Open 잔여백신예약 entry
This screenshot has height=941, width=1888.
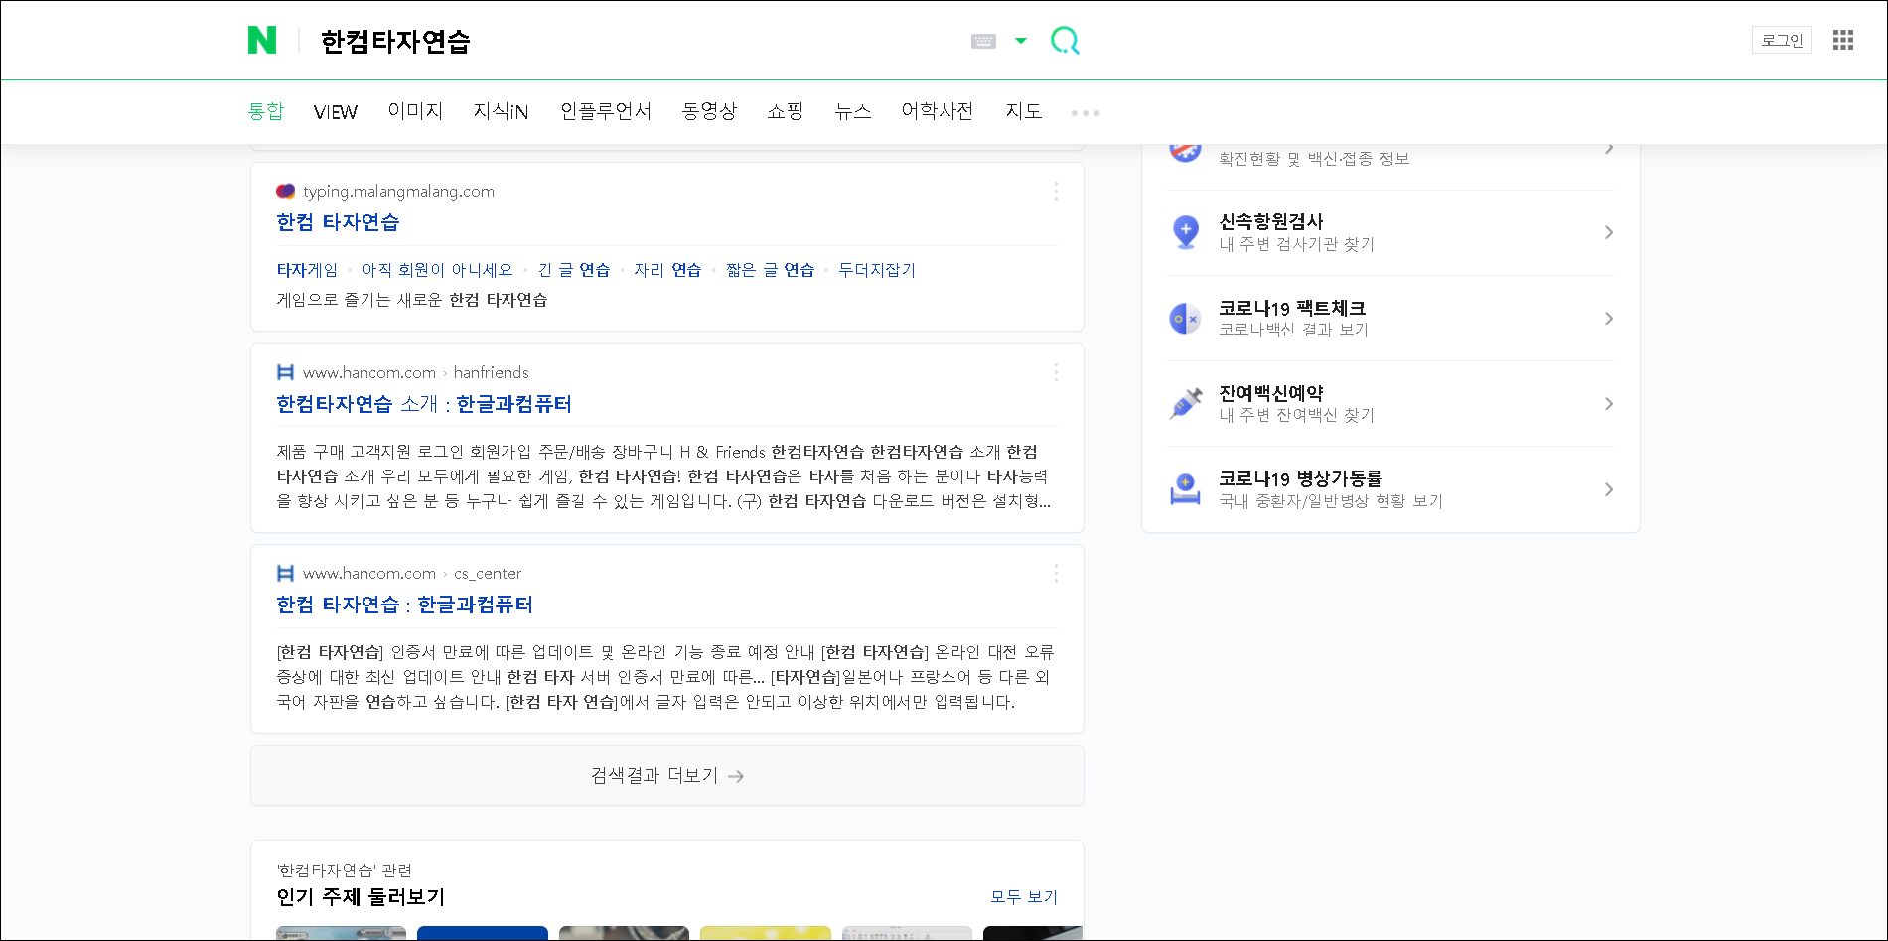point(1390,404)
